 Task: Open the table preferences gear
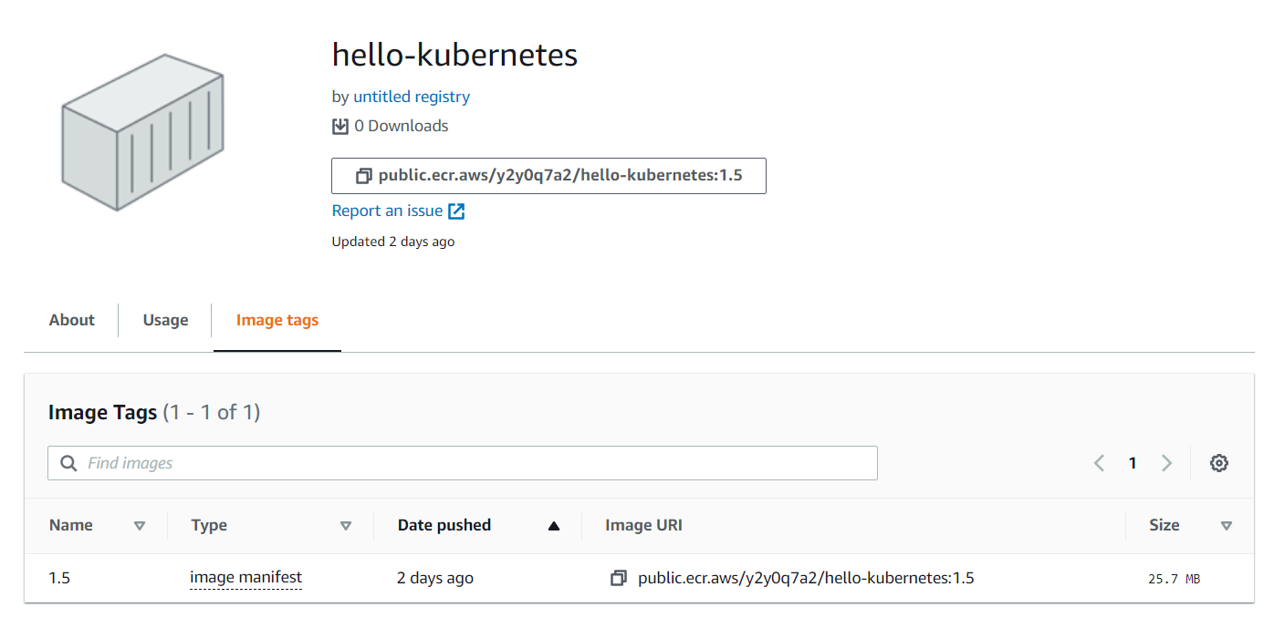(x=1218, y=463)
